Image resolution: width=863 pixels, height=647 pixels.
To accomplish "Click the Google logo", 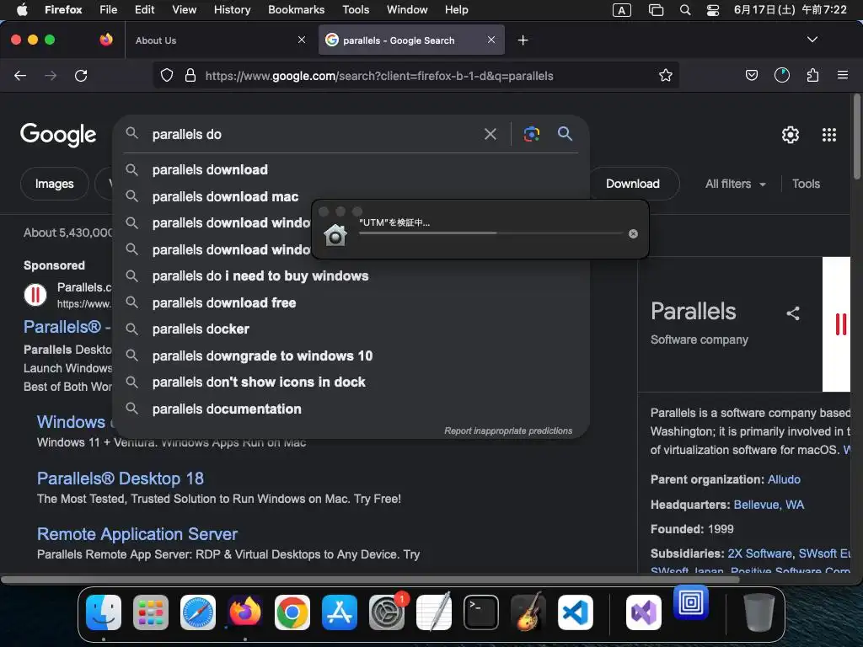I will point(58,135).
